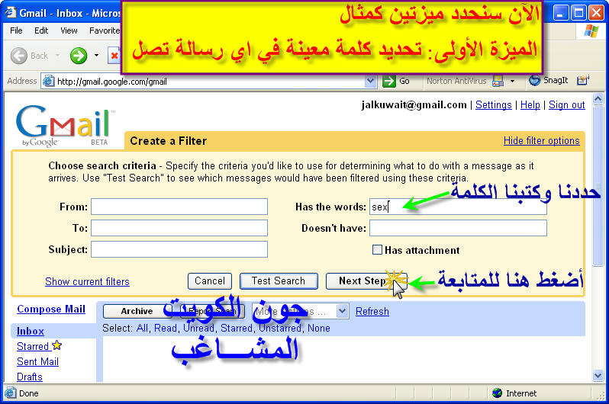This screenshot has height=404, width=609.
Task: Click the Archive button
Action: (137, 311)
